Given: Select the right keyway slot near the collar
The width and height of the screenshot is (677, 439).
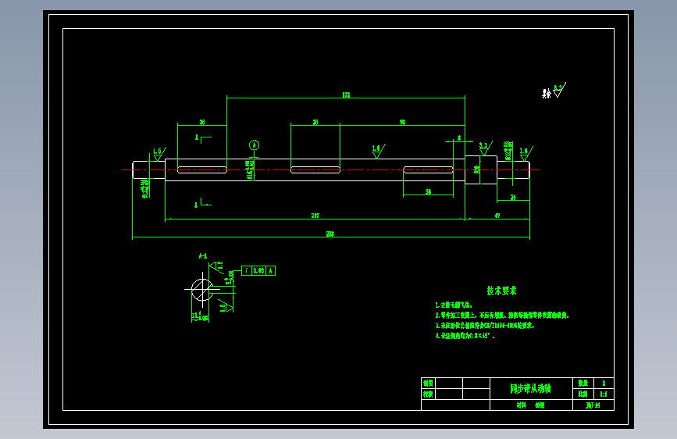Looking at the screenshot, I should [x=428, y=170].
